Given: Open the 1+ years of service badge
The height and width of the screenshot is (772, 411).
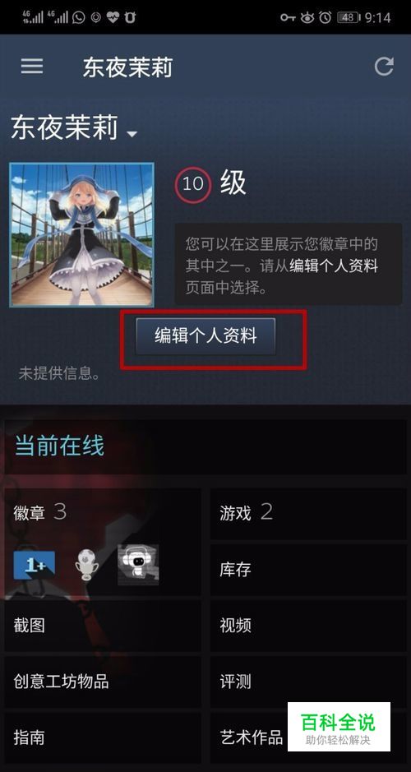Looking at the screenshot, I should 34,565.
